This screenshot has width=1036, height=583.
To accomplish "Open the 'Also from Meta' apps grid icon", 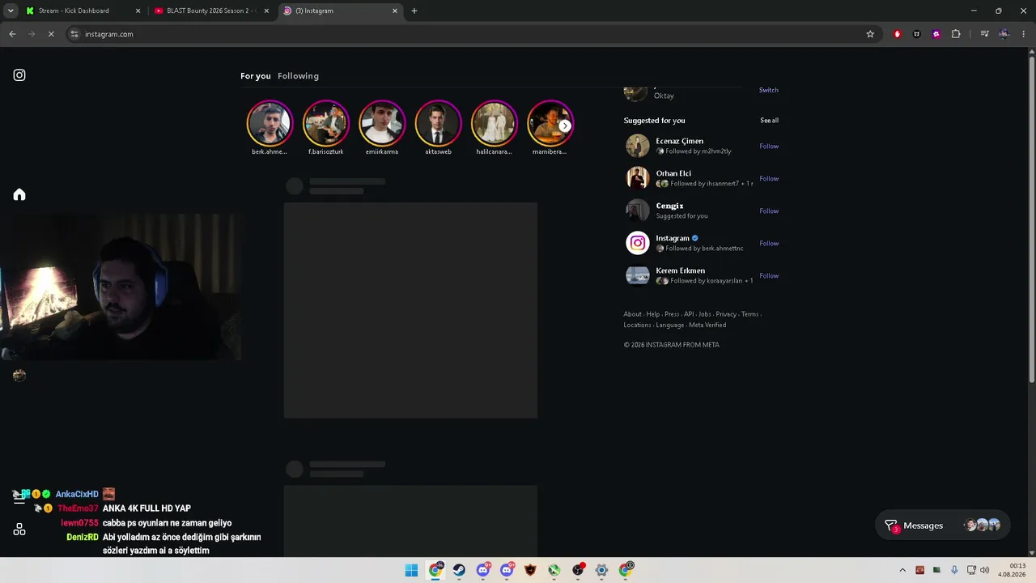I will pyautogui.click(x=19, y=530).
